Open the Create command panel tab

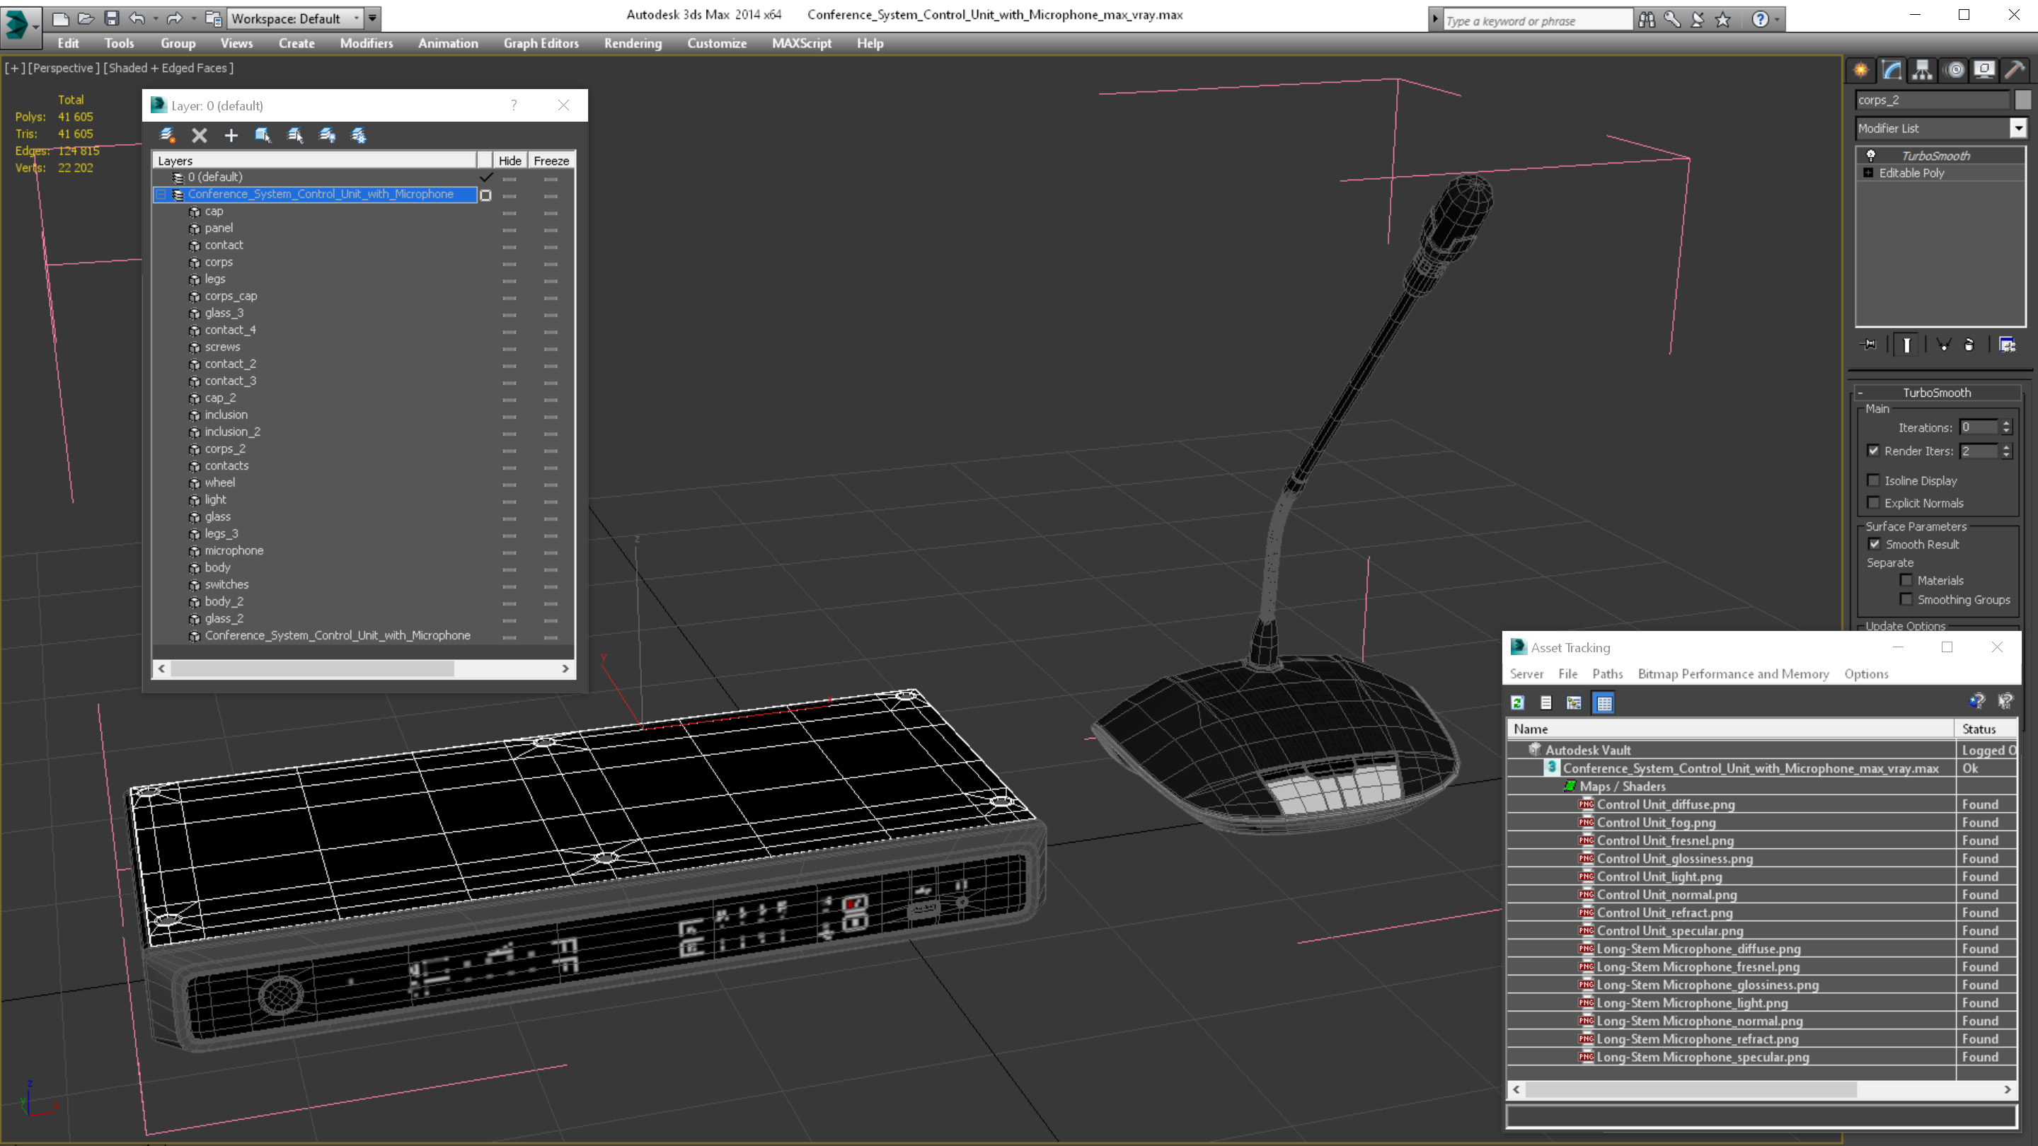1861,71
